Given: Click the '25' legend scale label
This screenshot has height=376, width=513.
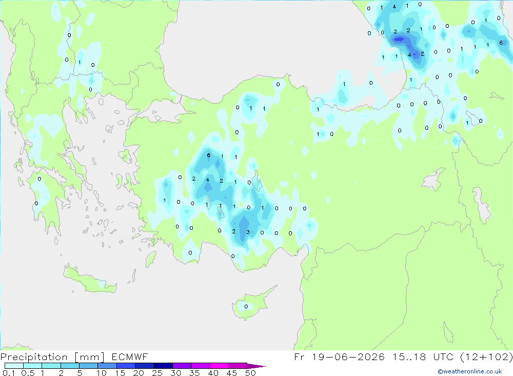Looking at the screenshot, I should coord(157,373).
